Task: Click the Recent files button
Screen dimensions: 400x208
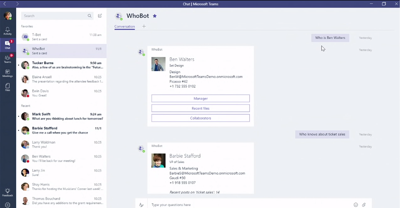Action: (200, 108)
